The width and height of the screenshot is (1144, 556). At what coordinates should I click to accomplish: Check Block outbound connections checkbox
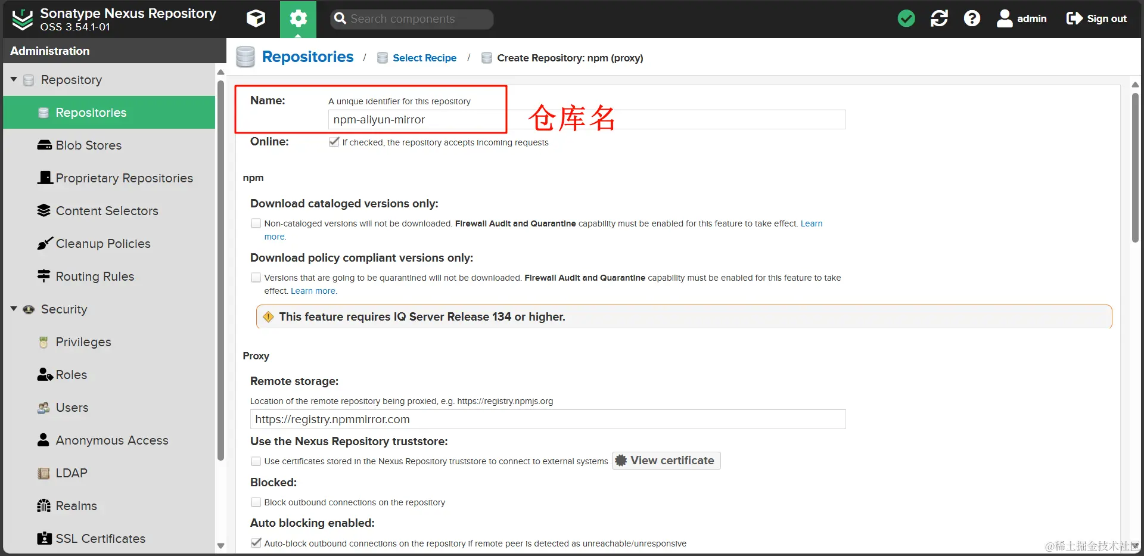pos(256,502)
